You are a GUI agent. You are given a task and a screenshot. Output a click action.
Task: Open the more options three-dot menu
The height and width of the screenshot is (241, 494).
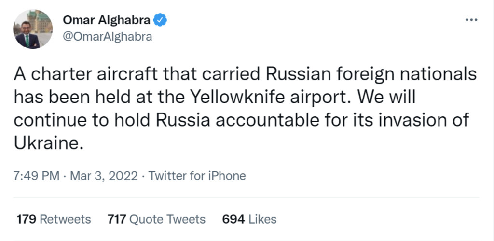click(x=471, y=20)
